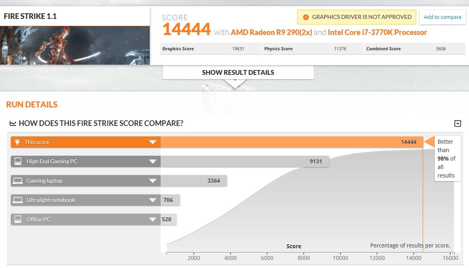Image resolution: width=469 pixels, height=268 pixels.
Task: Expand the Gaming laptop dropdown arrow
Action: click(x=153, y=181)
